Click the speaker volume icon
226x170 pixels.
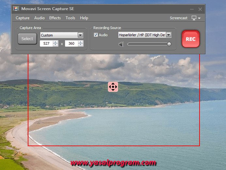[x=121, y=44]
